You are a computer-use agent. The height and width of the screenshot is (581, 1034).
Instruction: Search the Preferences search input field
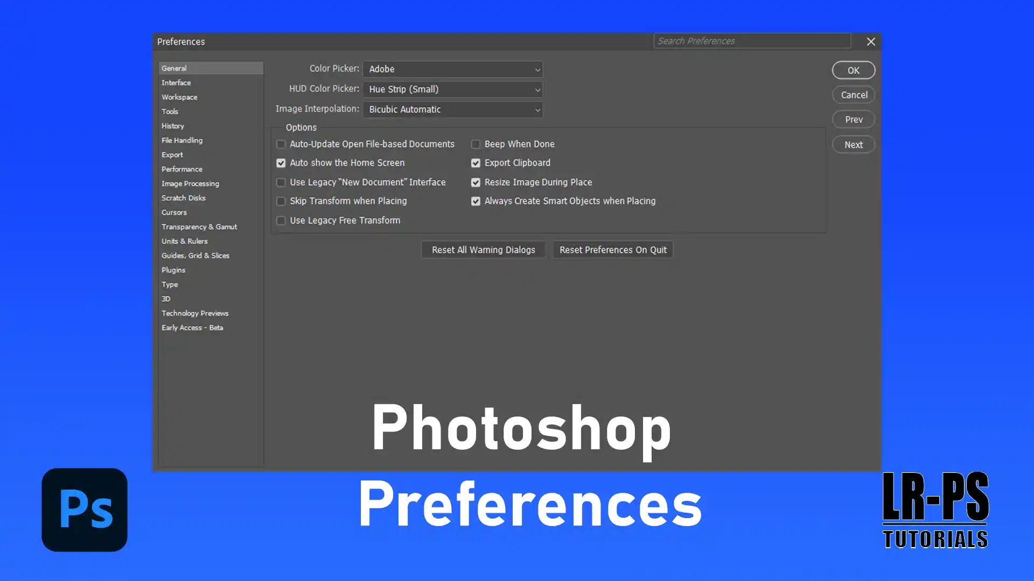pyautogui.click(x=751, y=40)
